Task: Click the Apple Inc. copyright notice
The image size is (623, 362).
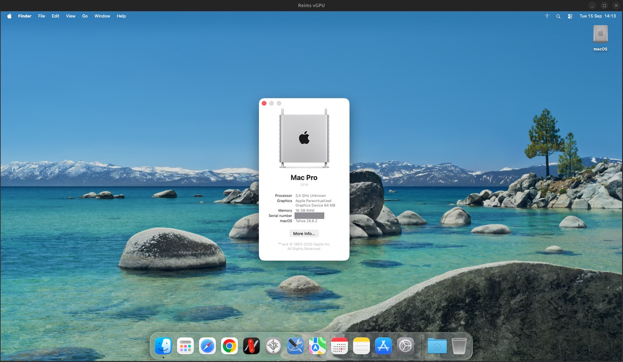Action: [304, 246]
